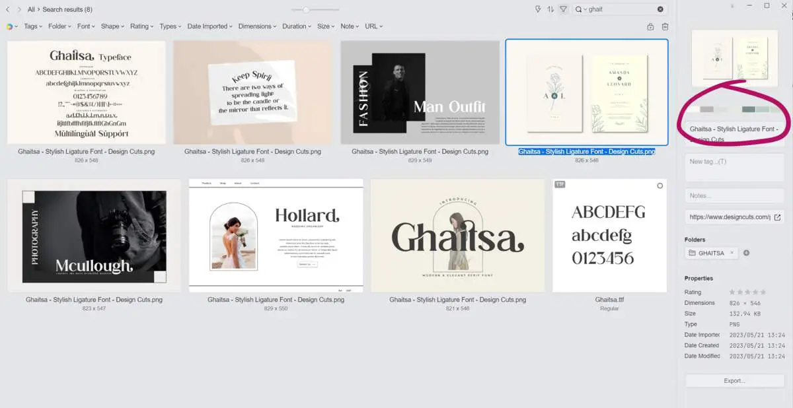Pick the dark teal palette swatch
Image resolution: width=793 pixels, height=408 pixels.
pos(748,109)
